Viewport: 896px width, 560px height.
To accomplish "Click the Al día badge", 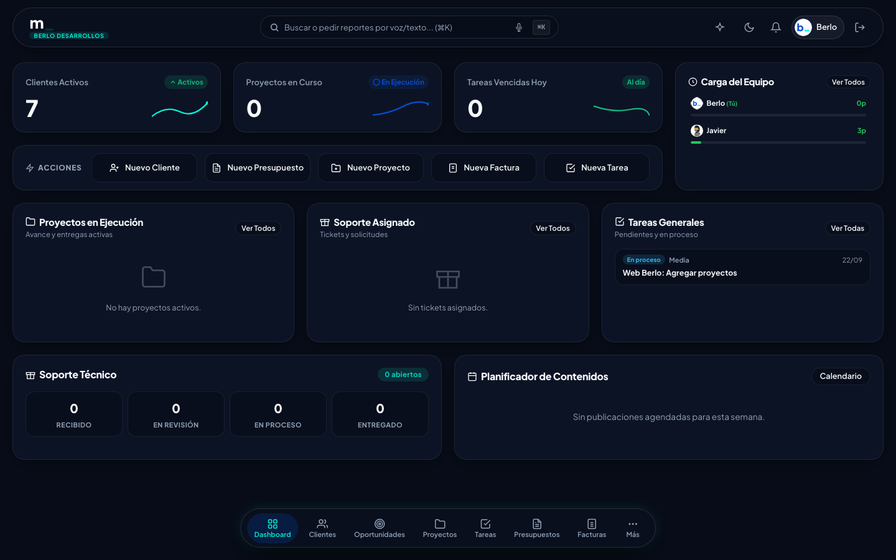I will coord(635,82).
